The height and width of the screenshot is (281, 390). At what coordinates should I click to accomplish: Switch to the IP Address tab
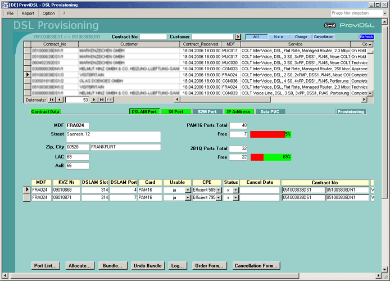[x=238, y=112]
